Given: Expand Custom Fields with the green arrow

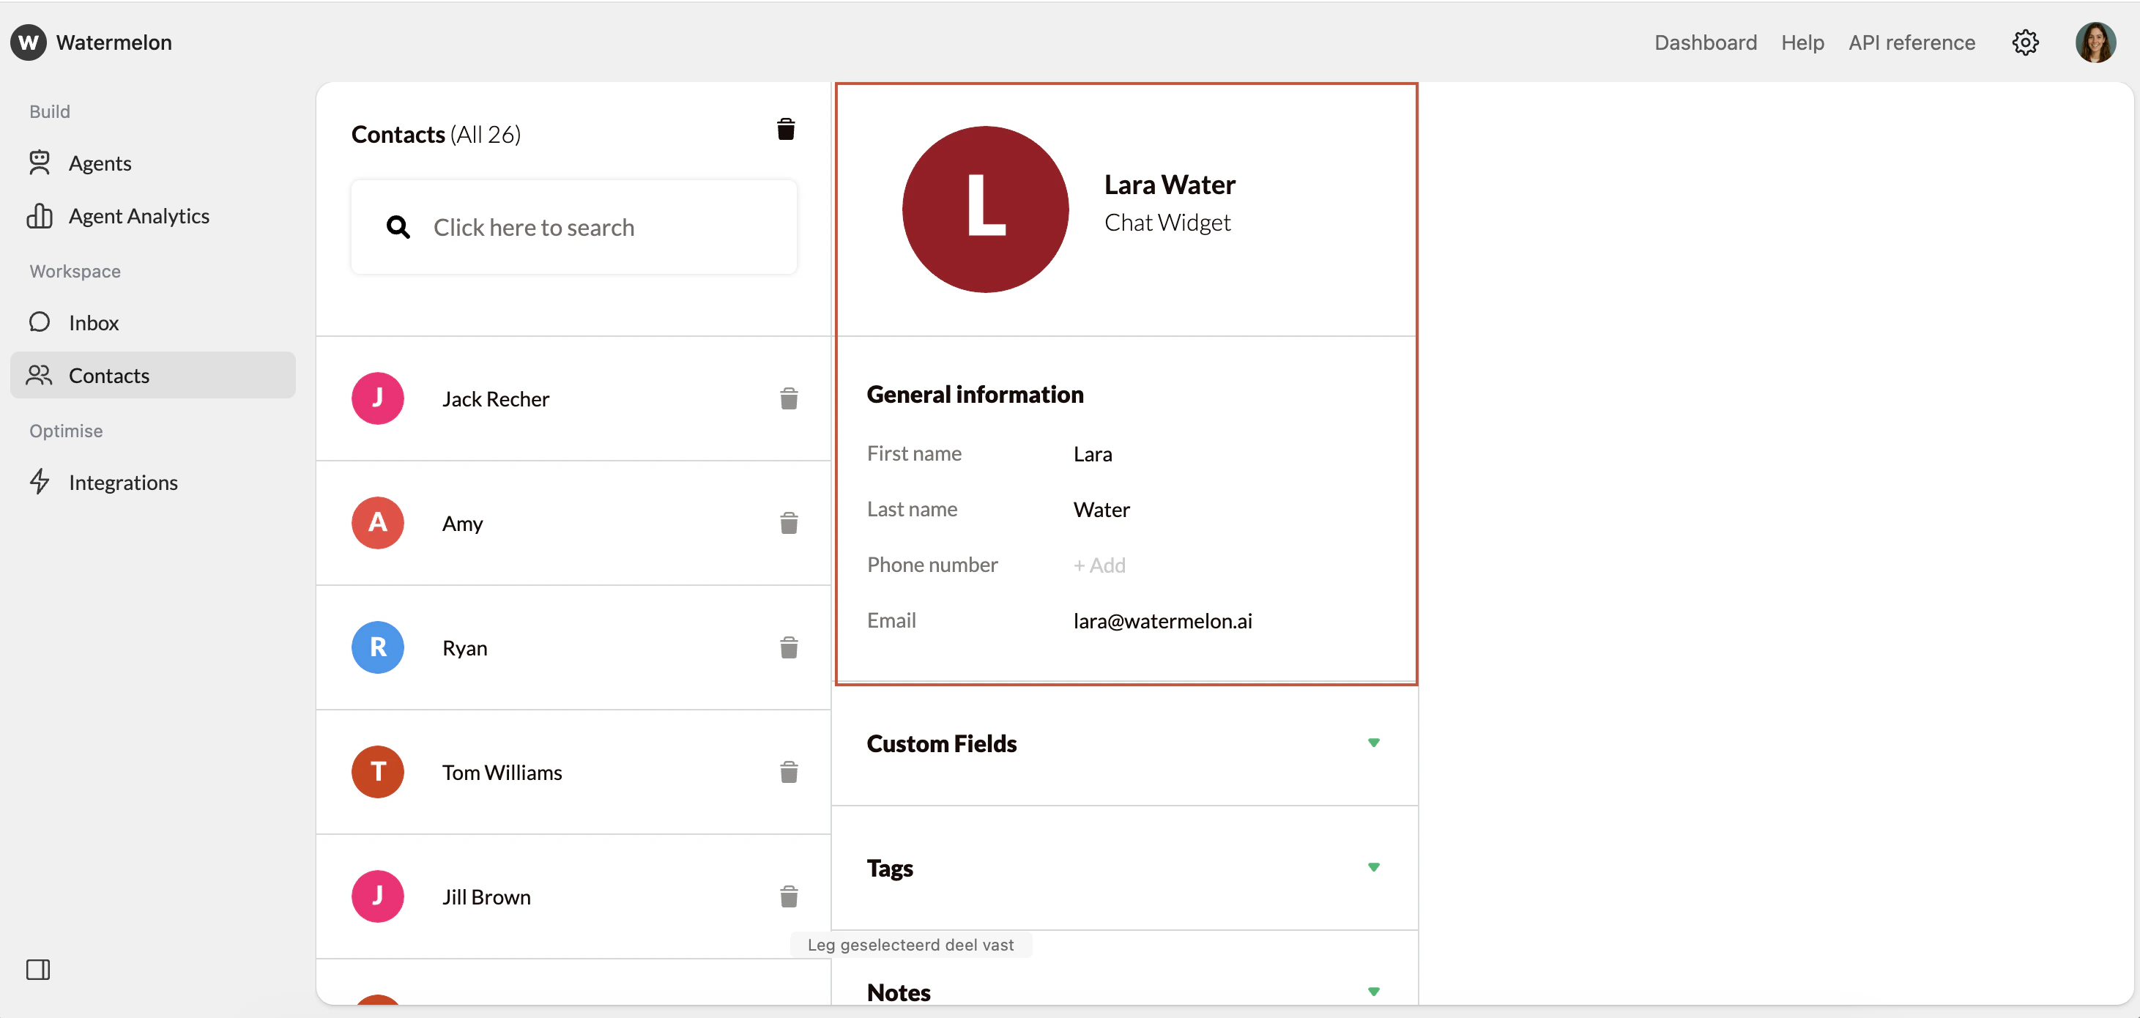Looking at the screenshot, I should [1374, 743].
